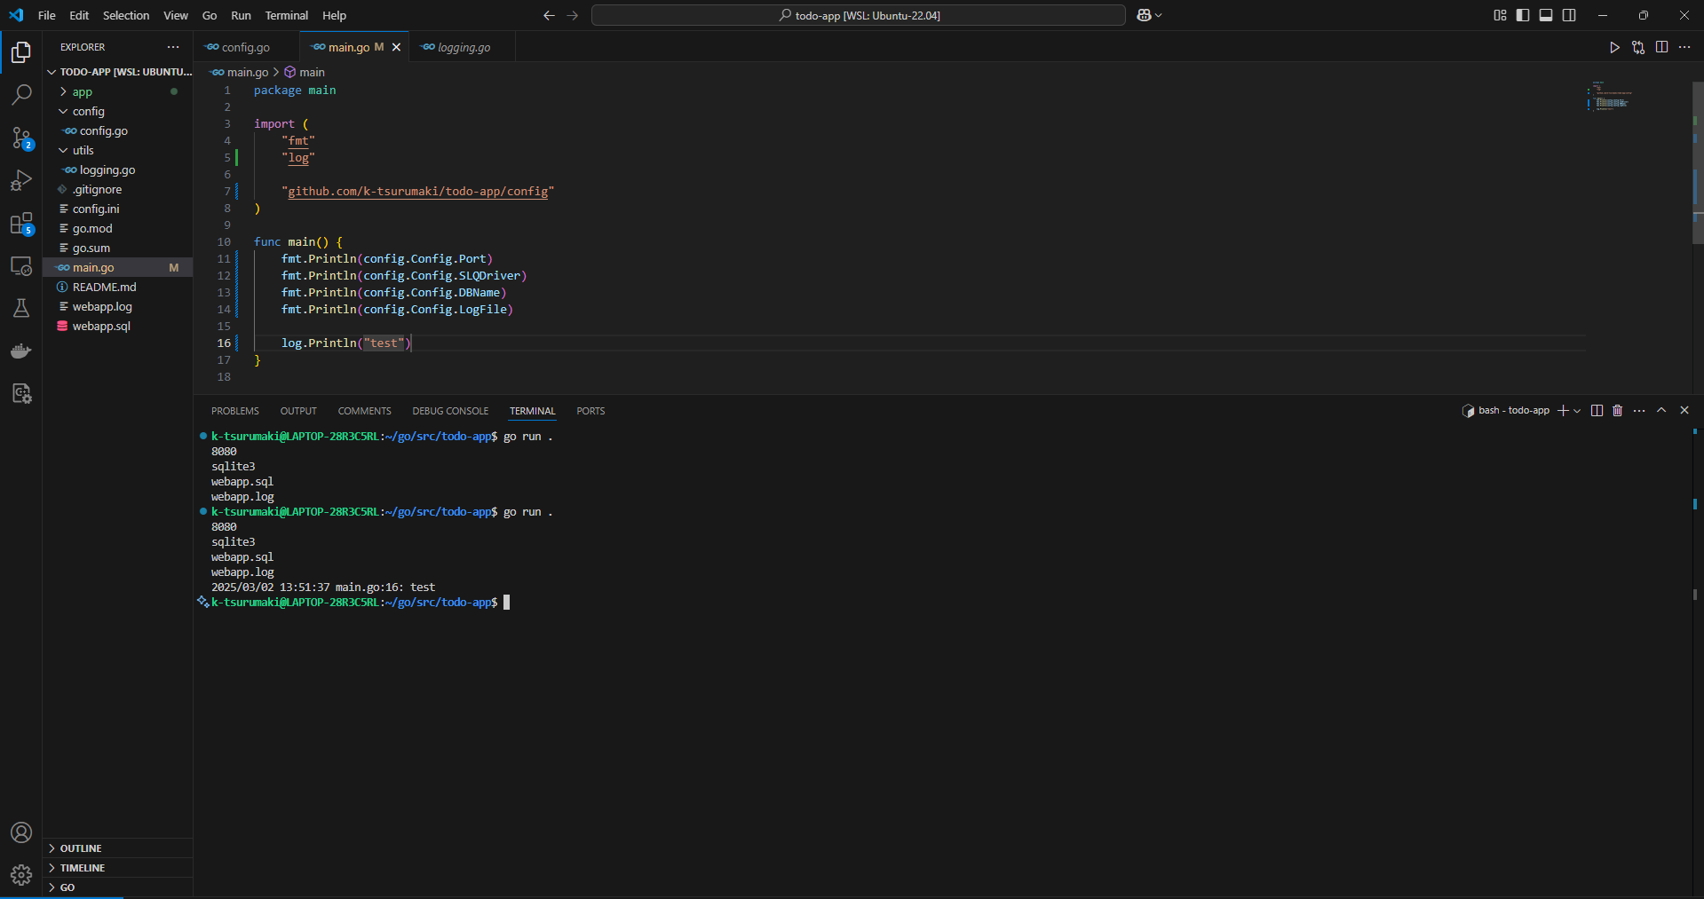Open the Manage gear menu
The height and width of the screenshot is (899, 1704).
(21, 875)
